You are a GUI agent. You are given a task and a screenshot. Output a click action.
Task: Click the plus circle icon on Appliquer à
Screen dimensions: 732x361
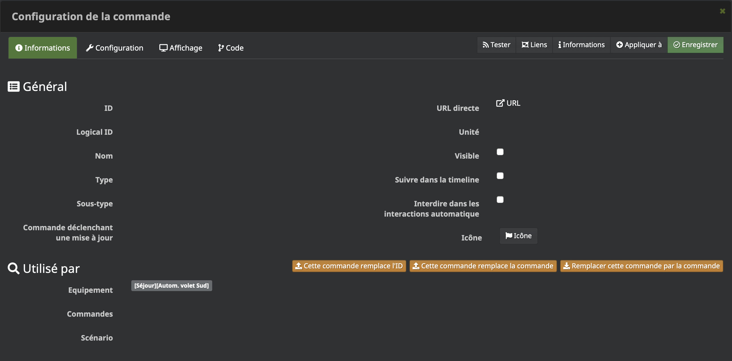[x=619, y=45]
